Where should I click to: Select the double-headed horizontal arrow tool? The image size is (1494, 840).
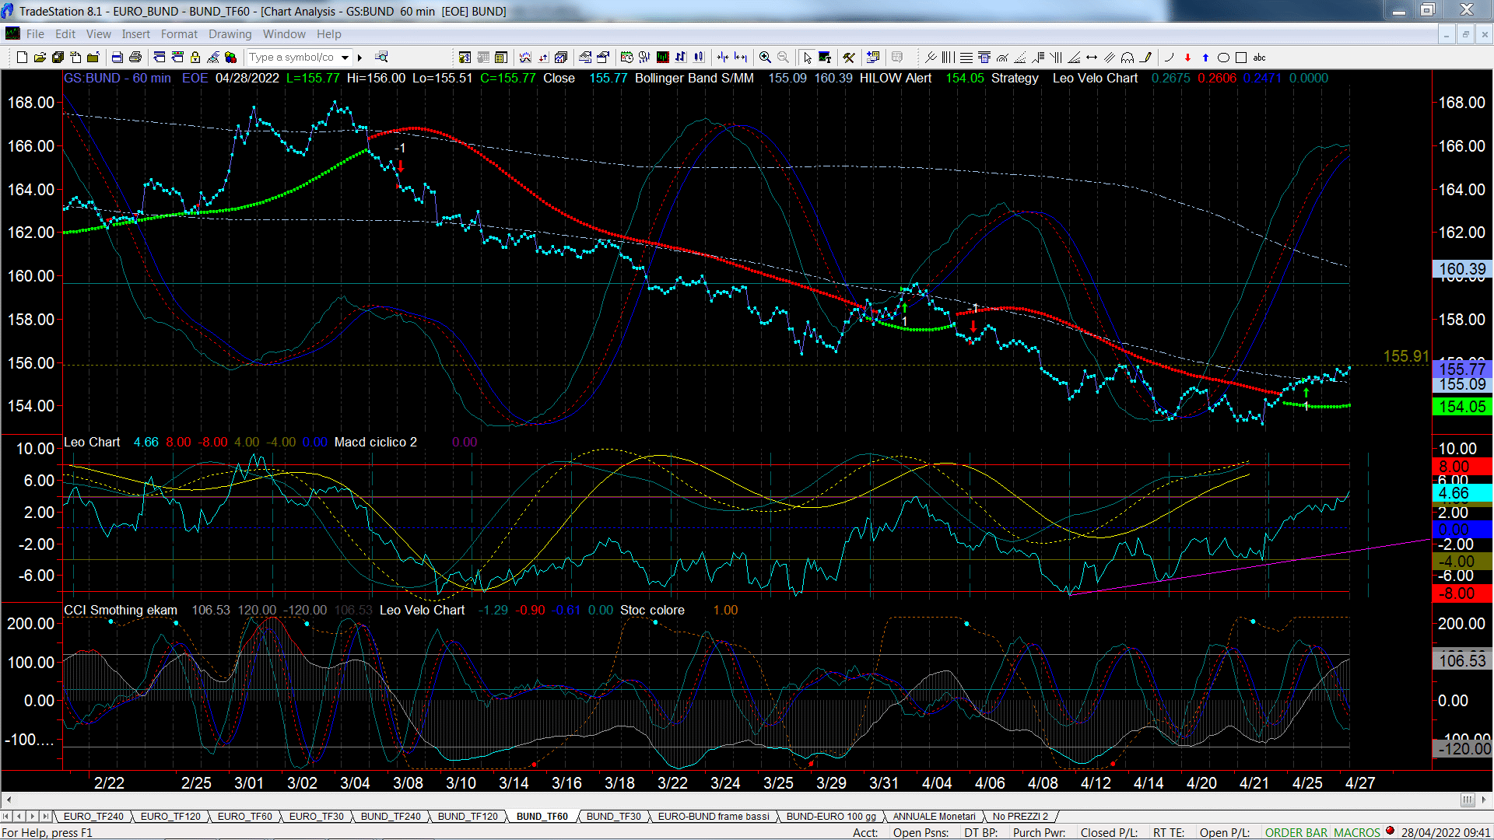(x=1092, y=57)
